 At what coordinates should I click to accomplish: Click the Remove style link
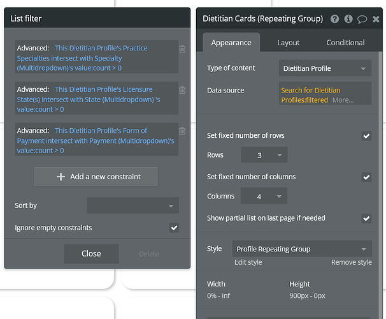tap(352, 262)
